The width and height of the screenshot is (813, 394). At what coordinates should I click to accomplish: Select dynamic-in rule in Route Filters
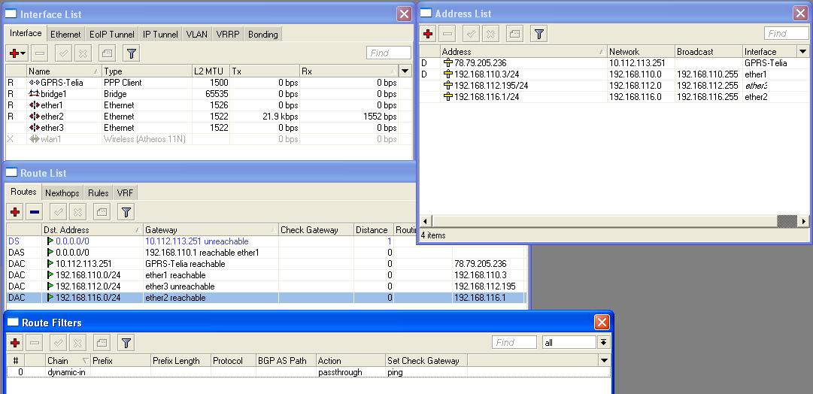tap(308, 372)
